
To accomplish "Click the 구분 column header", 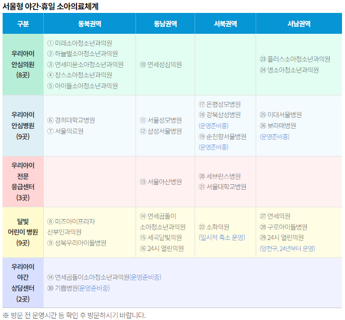I will tap(23, 23).
